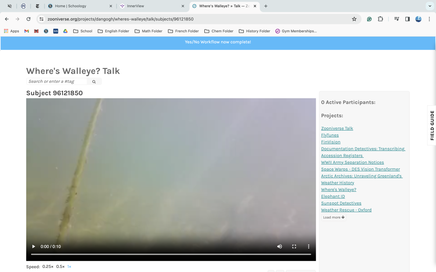Enter fullscreen mode on the video
Image resolution: width=436 pixels, height=272 pixels.
coord(294,247)
